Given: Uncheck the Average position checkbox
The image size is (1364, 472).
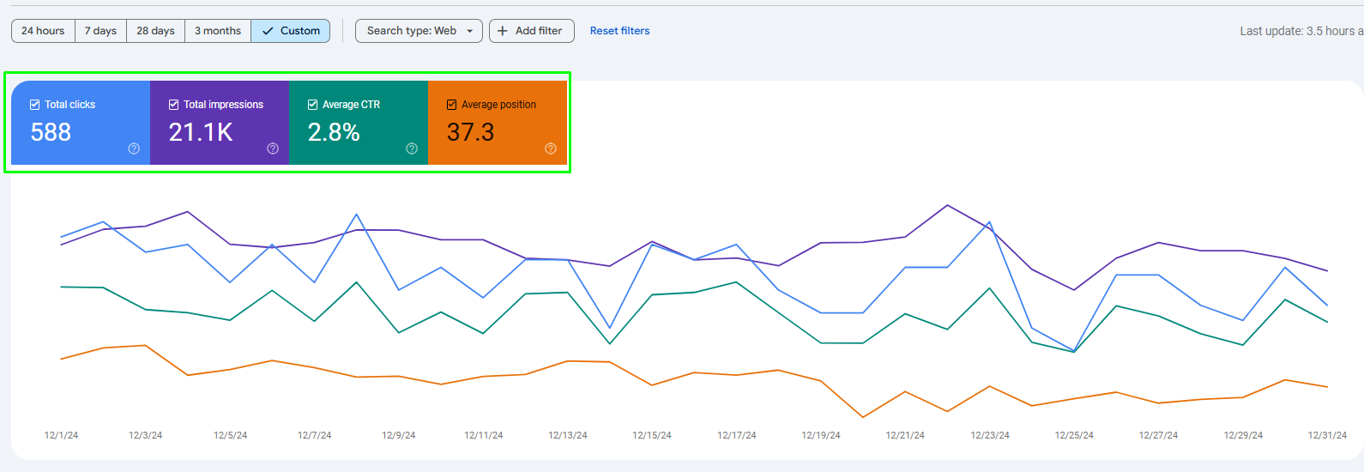Looking at the screenshot, I should click(x=452, y=105).
